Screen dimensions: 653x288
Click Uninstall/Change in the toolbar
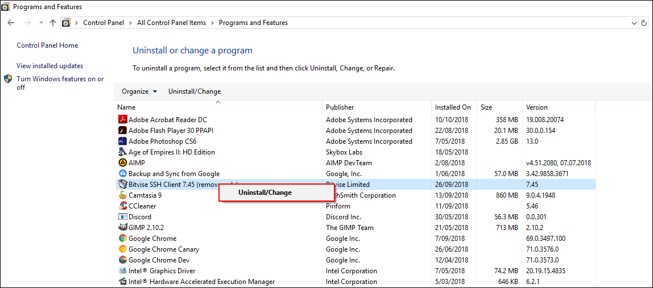click(x=195, y=91)
